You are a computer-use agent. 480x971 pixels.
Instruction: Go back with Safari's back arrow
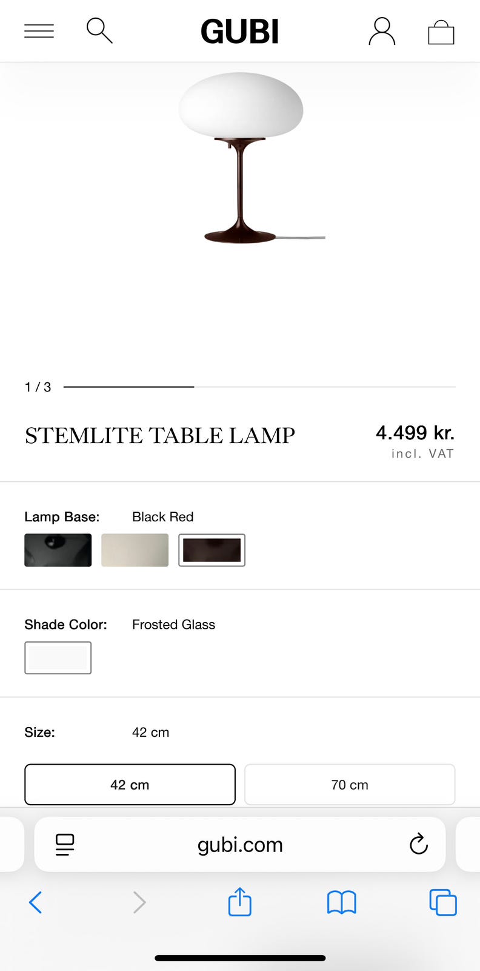coord(36,902)
